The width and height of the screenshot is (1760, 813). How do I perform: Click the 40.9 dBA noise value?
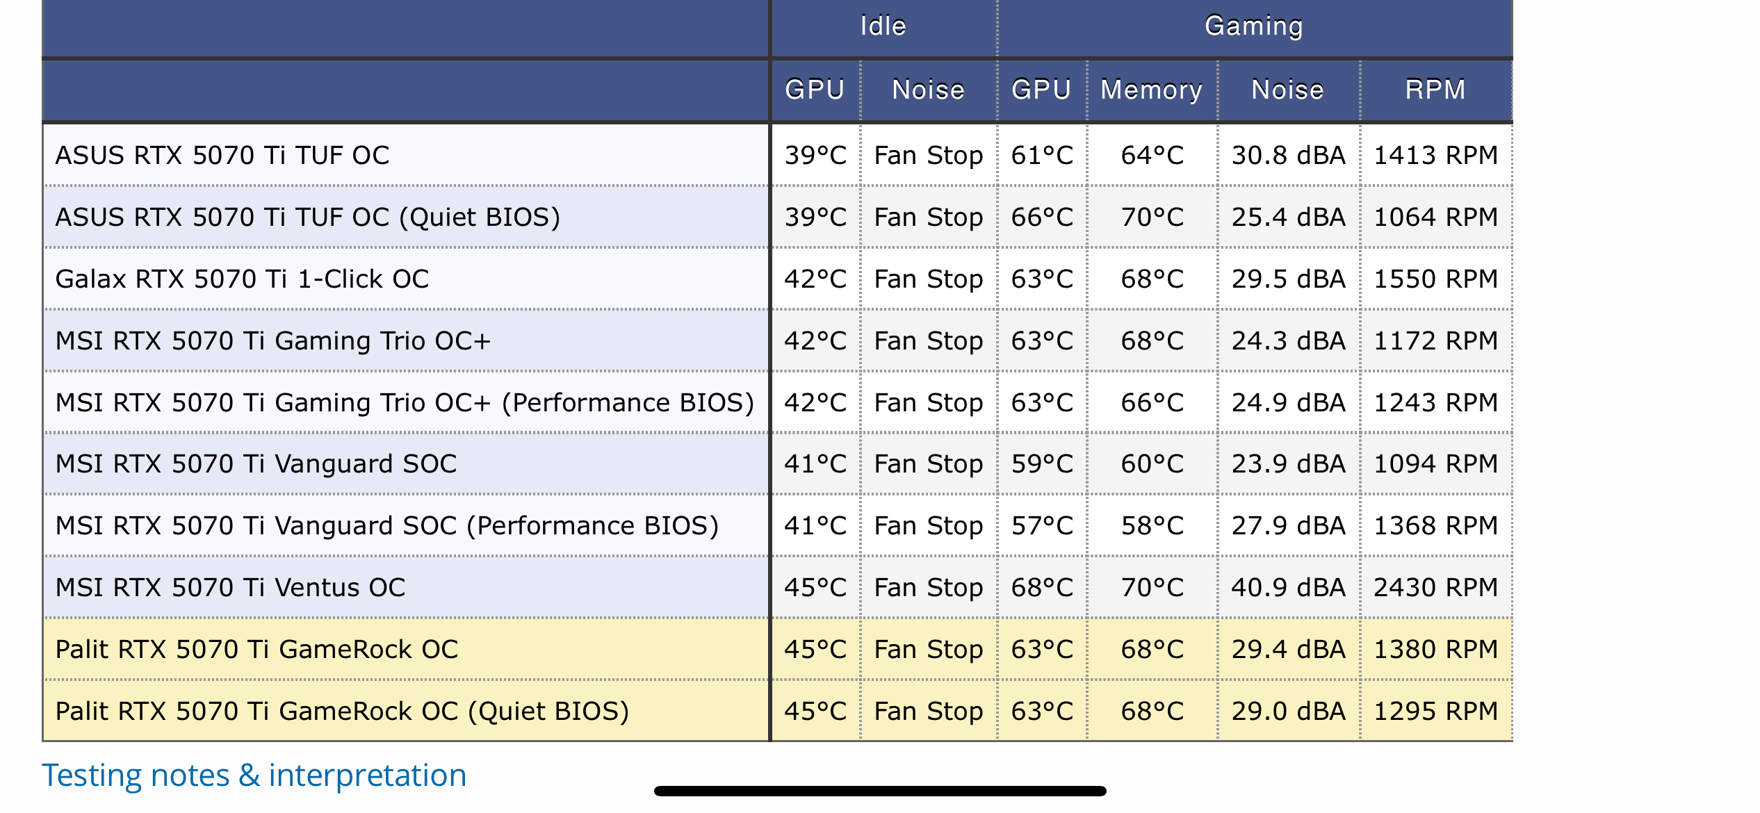pos(1288,587)
